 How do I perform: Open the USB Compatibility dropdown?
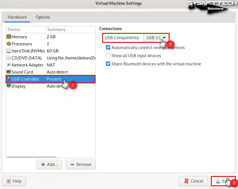coord(156,37)
